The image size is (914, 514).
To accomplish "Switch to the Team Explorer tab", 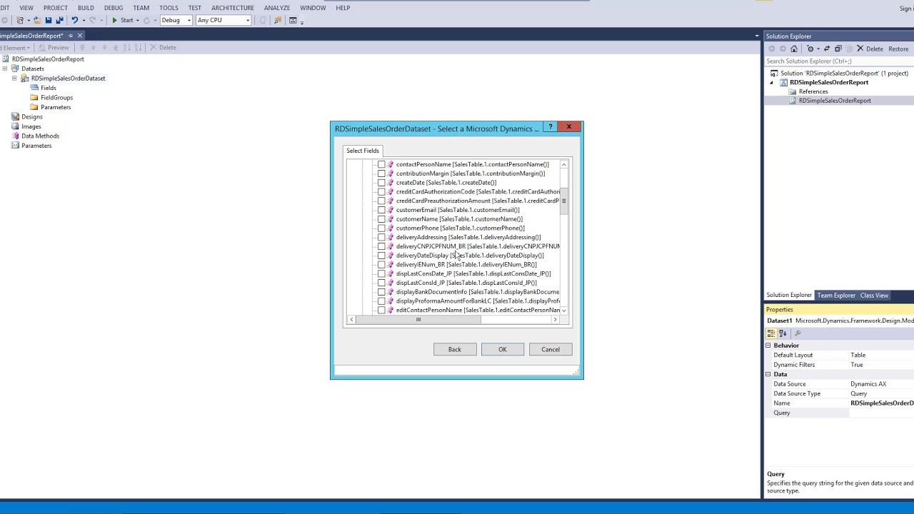I will 836,295.
